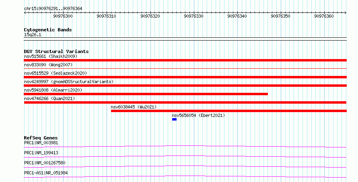This screenshot has width=358, height=182.
Task: Click ruler position 90976300
Action: pyautogui.click(x=63, y=16)
